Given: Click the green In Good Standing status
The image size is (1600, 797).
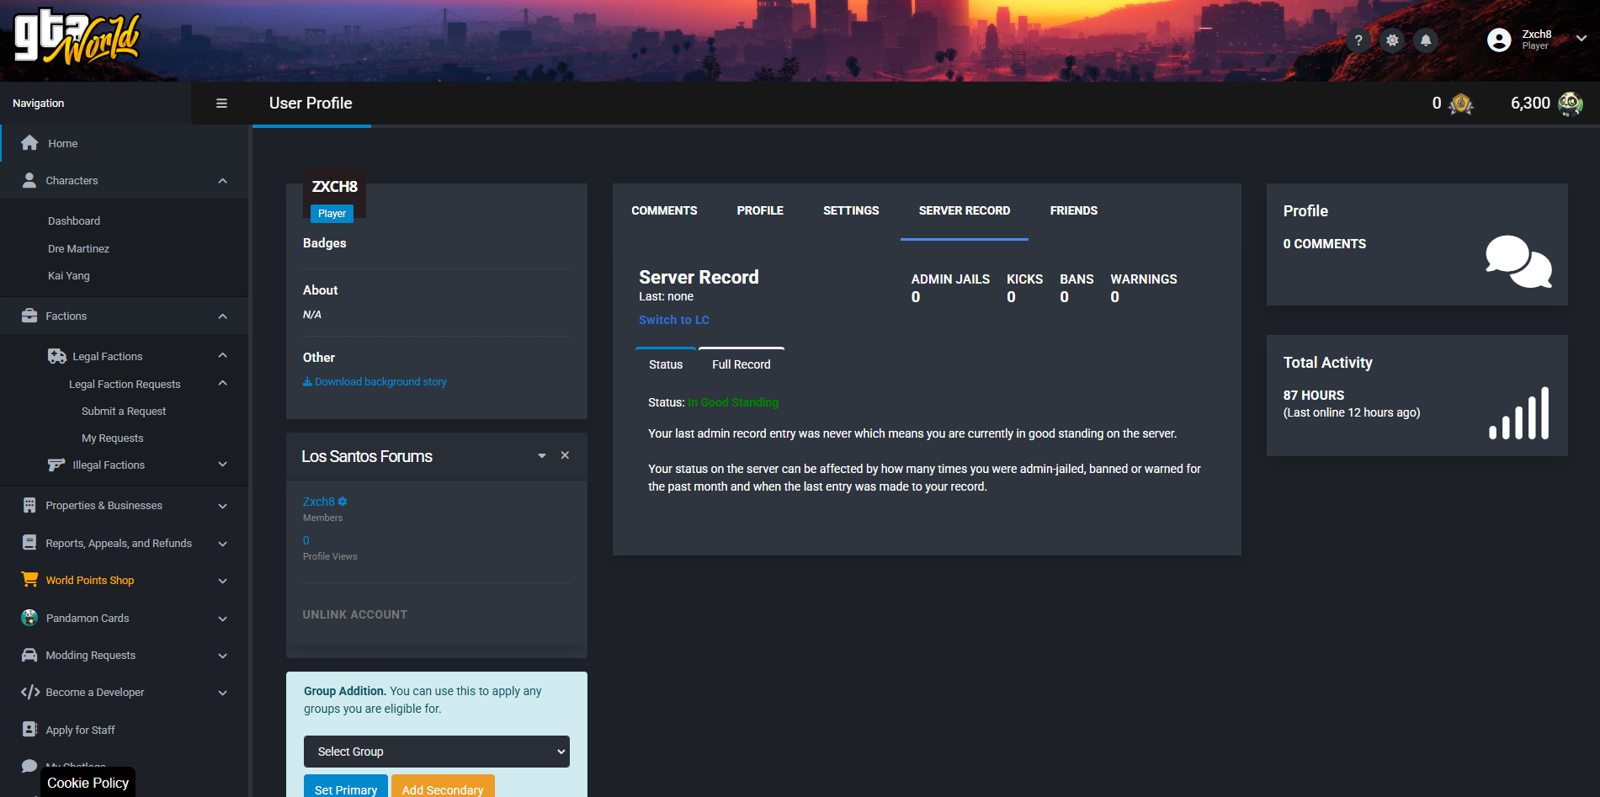Looking at the screenshot, I should click(733, 402).
